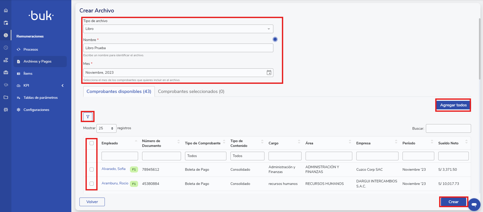The width and height of the screenshot is (483, 212).
Task: Open the Tipo de archivo dropdown
Action: (178, 29)
